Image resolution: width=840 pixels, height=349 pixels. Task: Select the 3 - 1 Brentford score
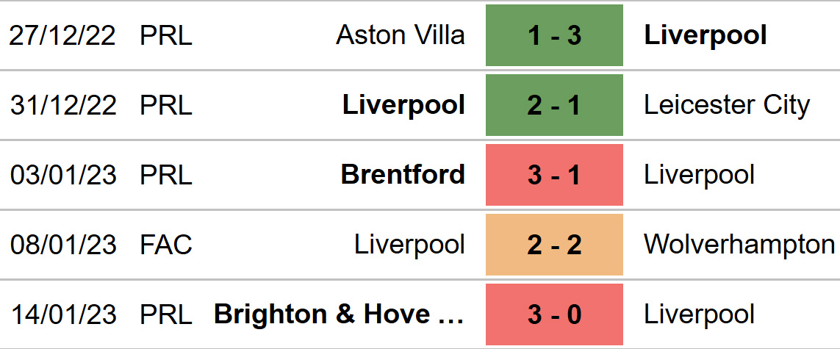click(554, 175)
